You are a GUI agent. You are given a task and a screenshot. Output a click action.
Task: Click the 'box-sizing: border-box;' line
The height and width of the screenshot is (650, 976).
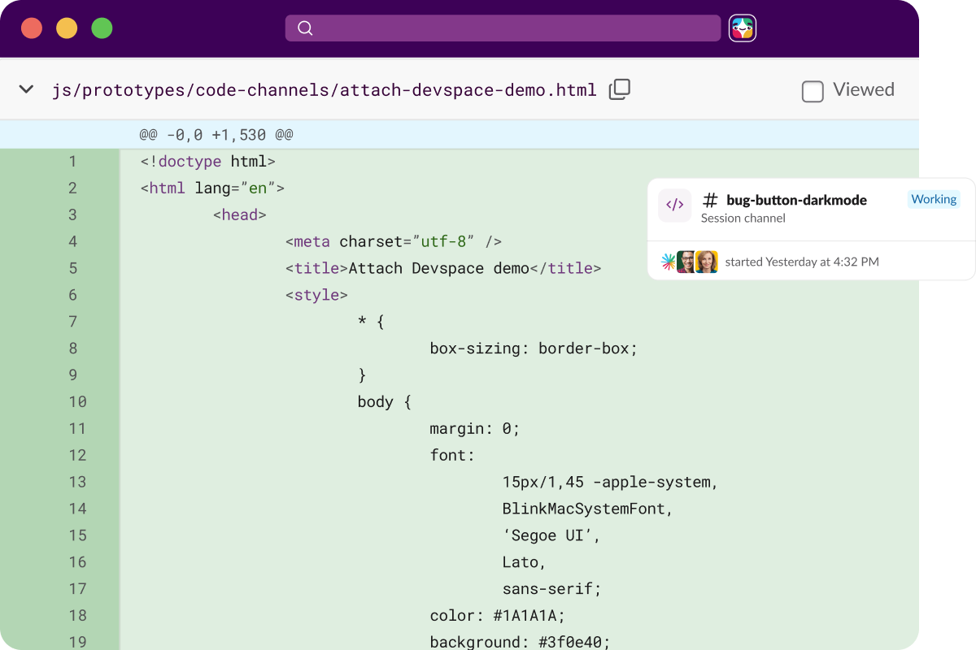[534, 349]
